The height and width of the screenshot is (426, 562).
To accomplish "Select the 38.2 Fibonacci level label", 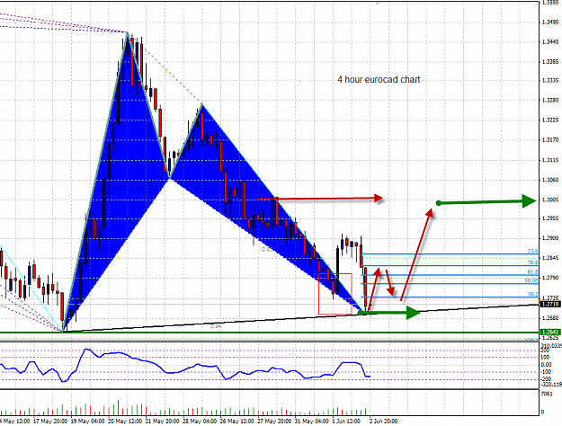I will pos(532,294).
